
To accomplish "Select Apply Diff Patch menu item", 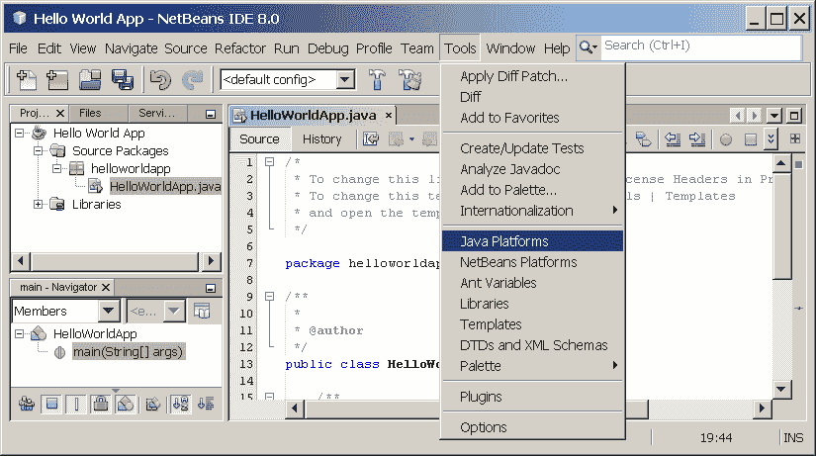I will coord(532,76).
